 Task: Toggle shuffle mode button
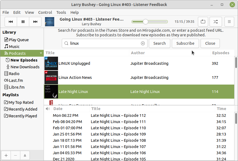[x=216, y=22]
